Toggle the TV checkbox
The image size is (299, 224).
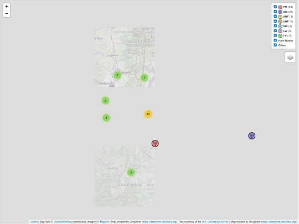275,35
